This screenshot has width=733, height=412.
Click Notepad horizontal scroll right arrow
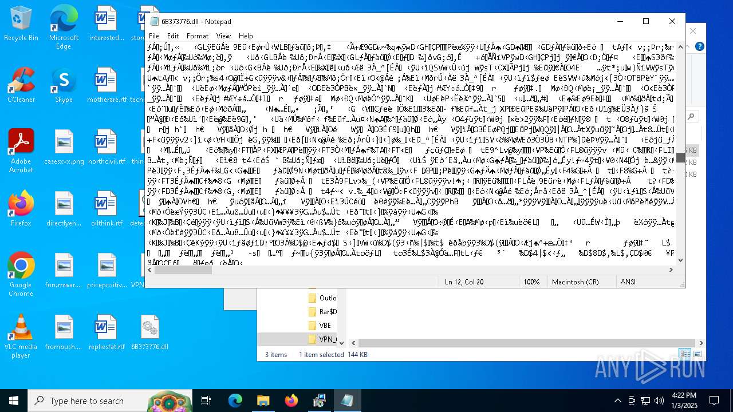coord(671,270)
